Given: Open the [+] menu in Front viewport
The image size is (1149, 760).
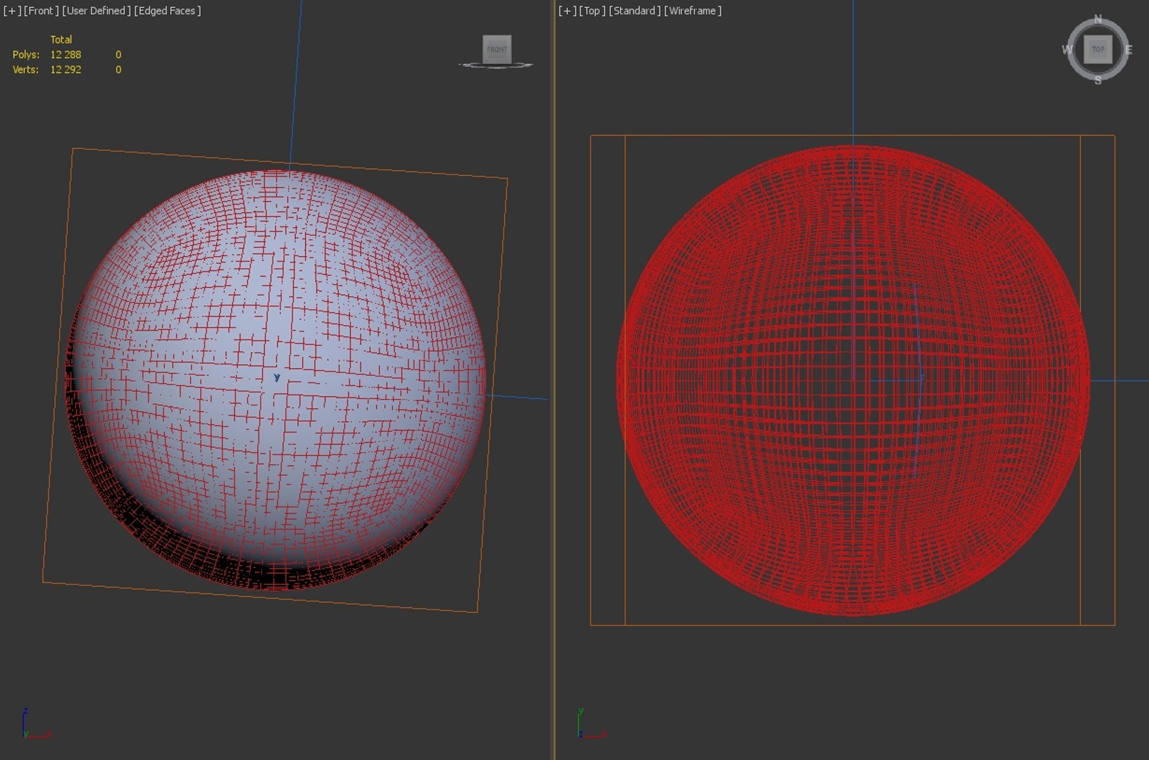Looking at the screenshot, I should 12,11.
